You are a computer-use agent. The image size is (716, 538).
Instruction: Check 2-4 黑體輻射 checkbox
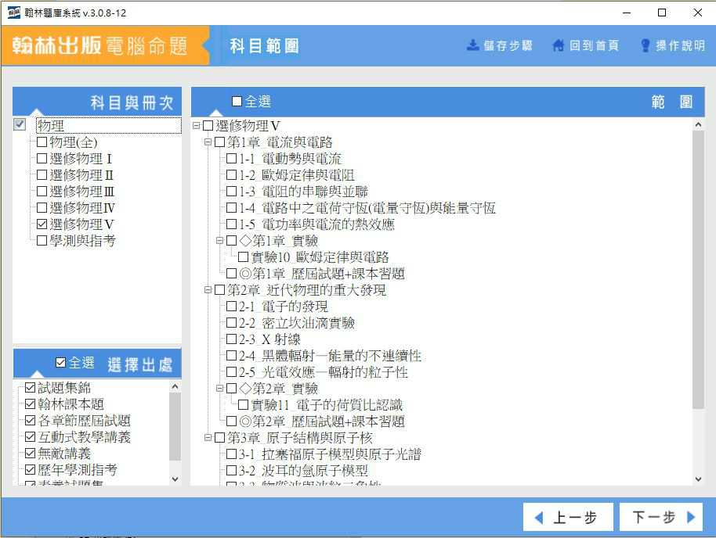[x=232, y=355]
